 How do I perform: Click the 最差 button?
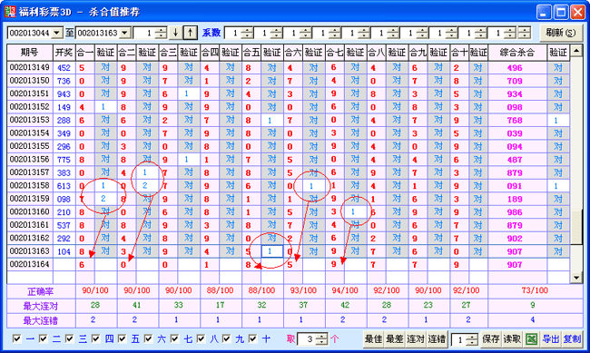coord(395,339)
